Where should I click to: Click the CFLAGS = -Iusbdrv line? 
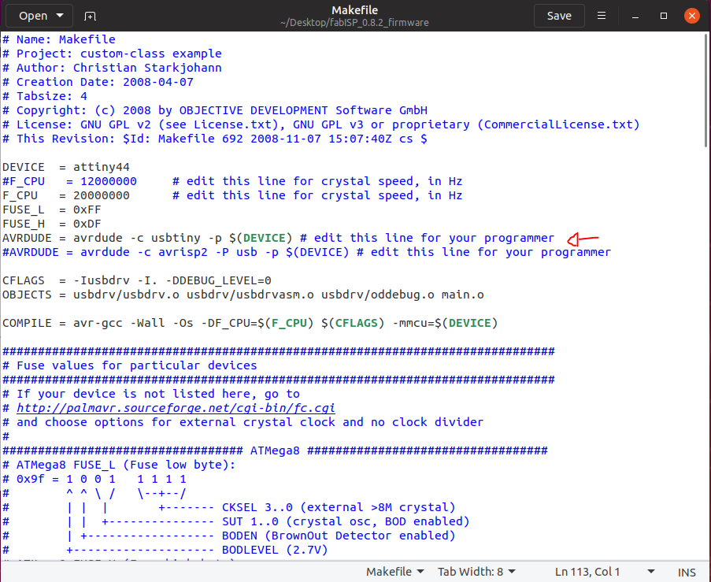[x=137, y=280]
